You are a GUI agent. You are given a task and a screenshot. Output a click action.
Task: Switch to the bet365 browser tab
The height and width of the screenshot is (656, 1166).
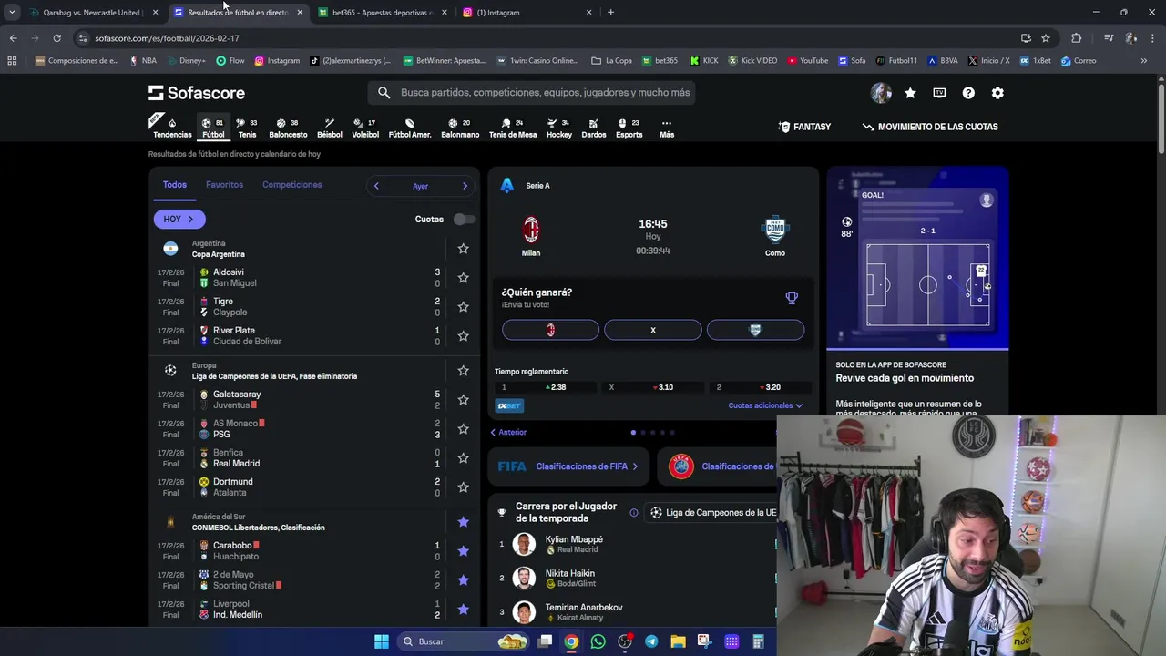[381, 13]
